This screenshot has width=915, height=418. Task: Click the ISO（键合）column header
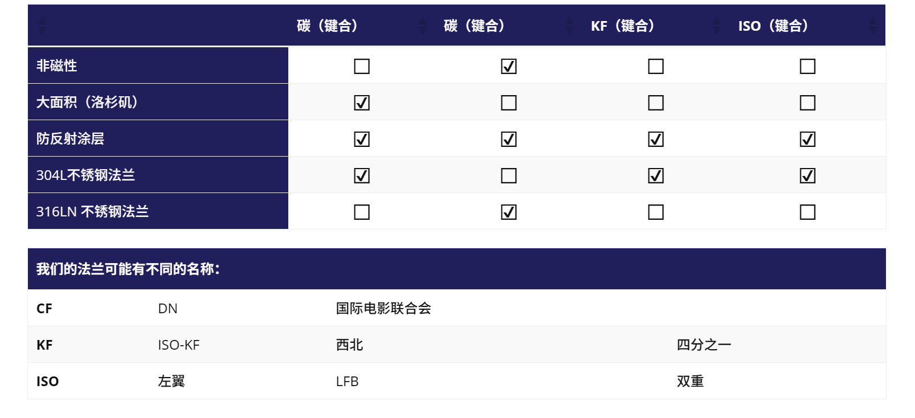tap(773, 26)
